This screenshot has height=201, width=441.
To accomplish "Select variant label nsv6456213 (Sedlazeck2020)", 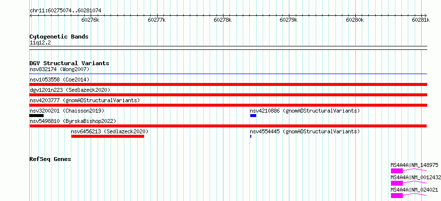I will pyautogui.click(x=110, y=131).
